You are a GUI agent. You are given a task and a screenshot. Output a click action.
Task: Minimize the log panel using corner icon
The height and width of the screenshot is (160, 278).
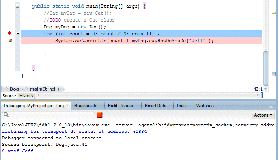(271, 106)
